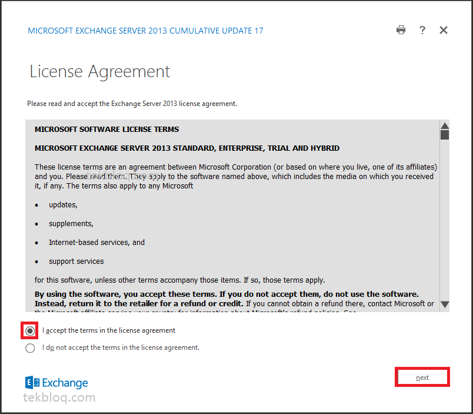Screen dimensions: 473x414
Task: Click the Exchange logo icon
Action: [32, 383]
